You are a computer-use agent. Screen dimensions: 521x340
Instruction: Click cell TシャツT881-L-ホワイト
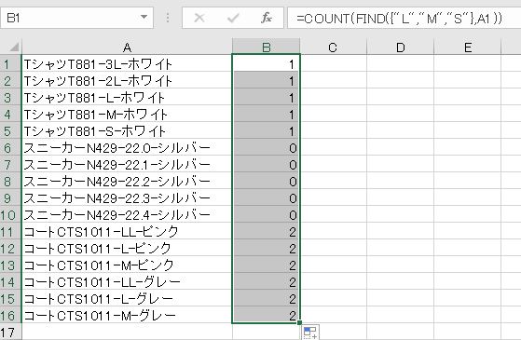pyautogui.click(x=127, y=97)
